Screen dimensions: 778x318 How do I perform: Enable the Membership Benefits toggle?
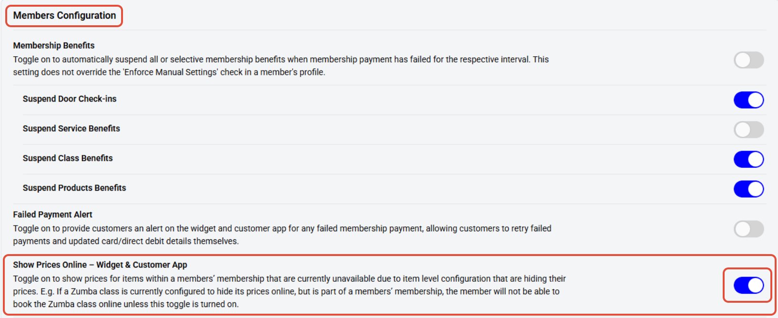[748, 60]
